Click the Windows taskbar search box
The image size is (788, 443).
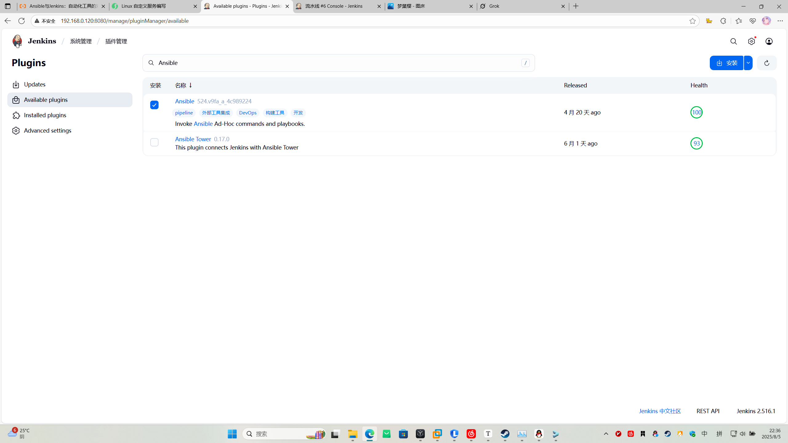284,434
